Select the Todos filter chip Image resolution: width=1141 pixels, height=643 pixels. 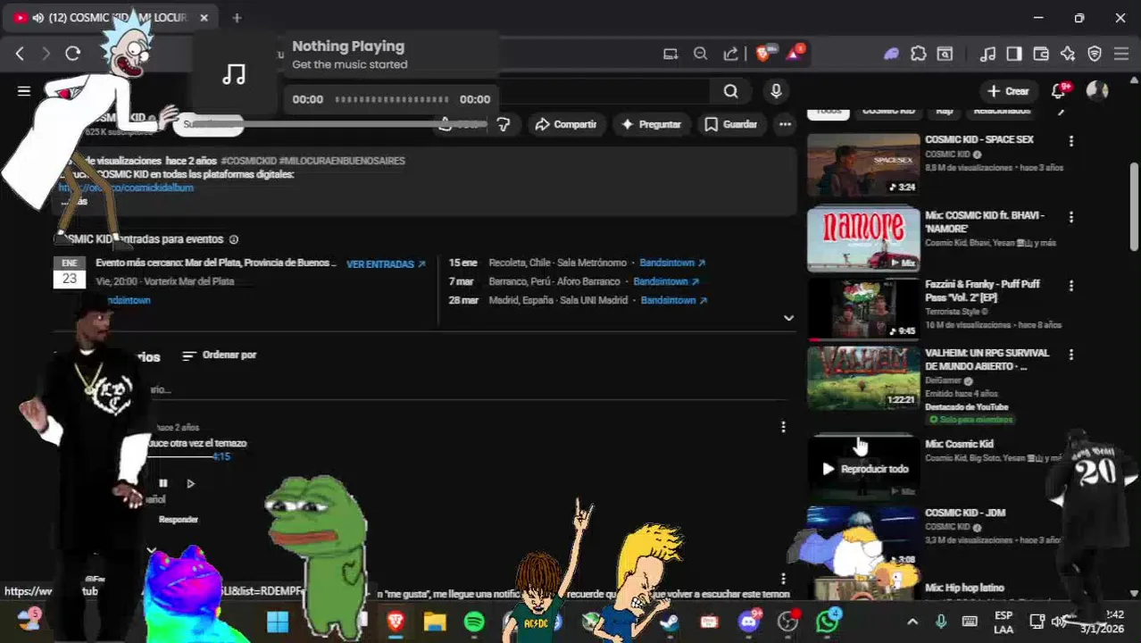point(829,111)
